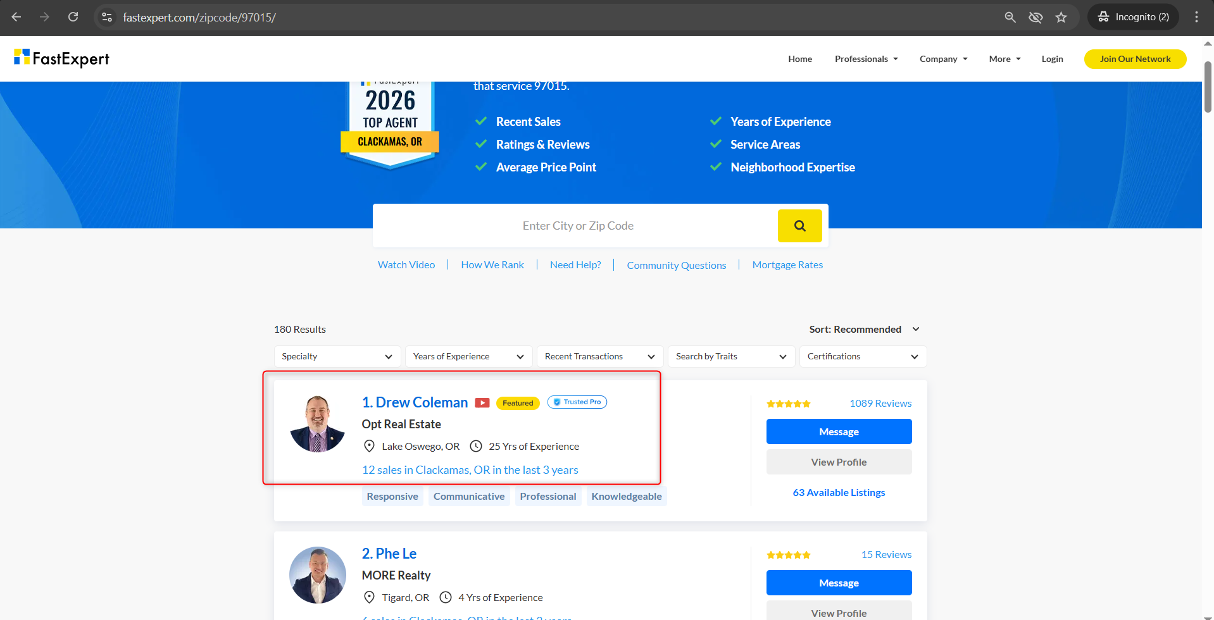Viewport: 1214px width, 620px height.
Task: Click the yellow search magnifier button
Action: pos(799,226)
